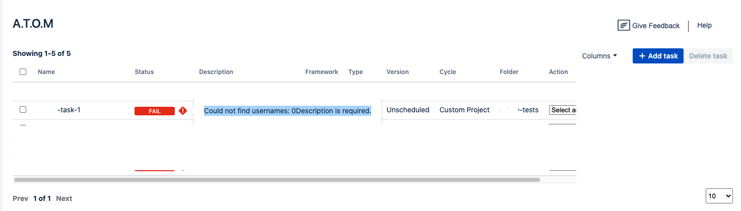Image resolution: width=741 pixels, height=211 pixels.
Task: Click the horizontal table scrollbar
Action: [277, 179]
